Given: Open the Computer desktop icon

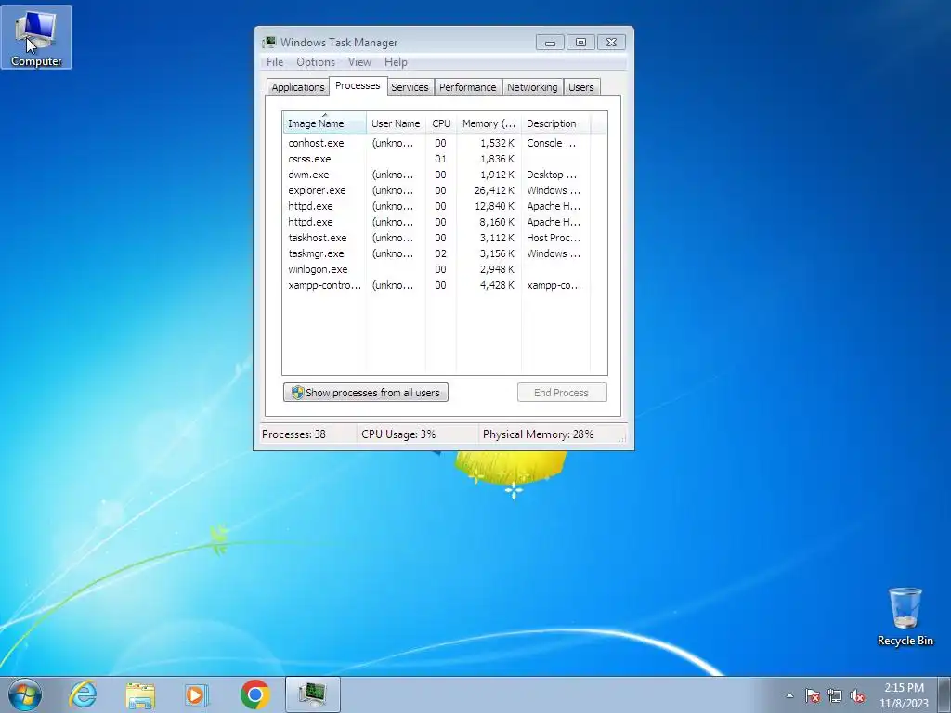Looking at the screenshot, I should (36, 37).
